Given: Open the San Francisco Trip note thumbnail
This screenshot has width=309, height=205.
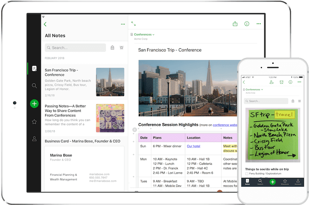Looking at the screenshot, I should [110, 82].
